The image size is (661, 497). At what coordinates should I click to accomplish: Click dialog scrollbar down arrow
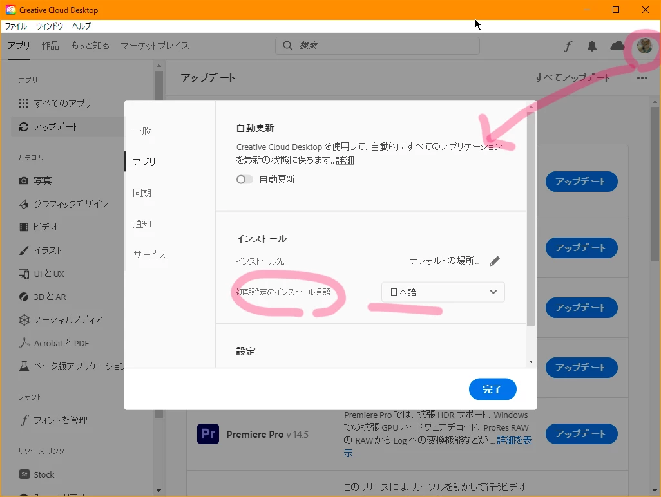[x=531, y=362]
